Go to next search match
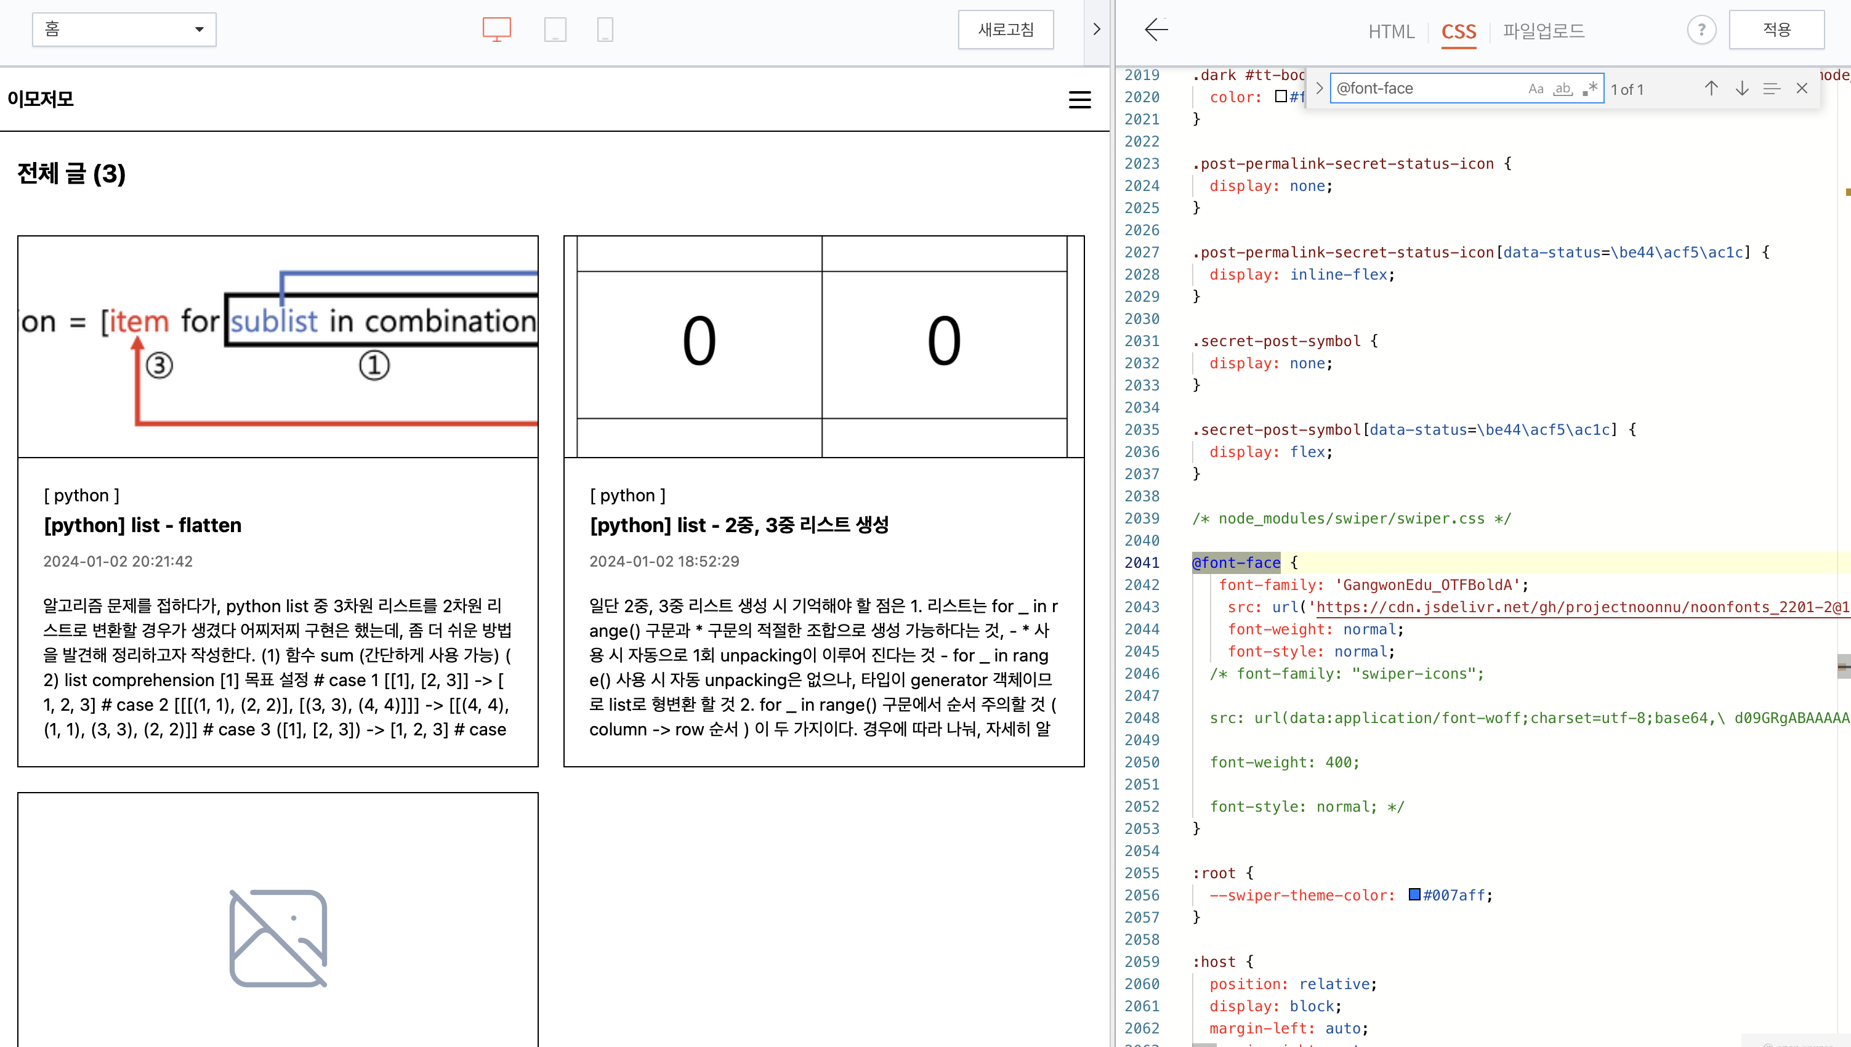 tap(1742, 89)
